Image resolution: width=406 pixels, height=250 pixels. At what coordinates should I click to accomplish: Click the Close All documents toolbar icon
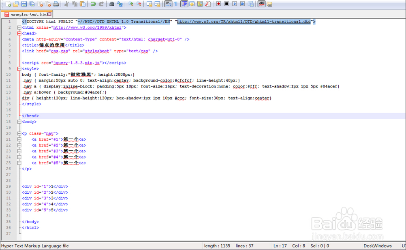(48, 4)
